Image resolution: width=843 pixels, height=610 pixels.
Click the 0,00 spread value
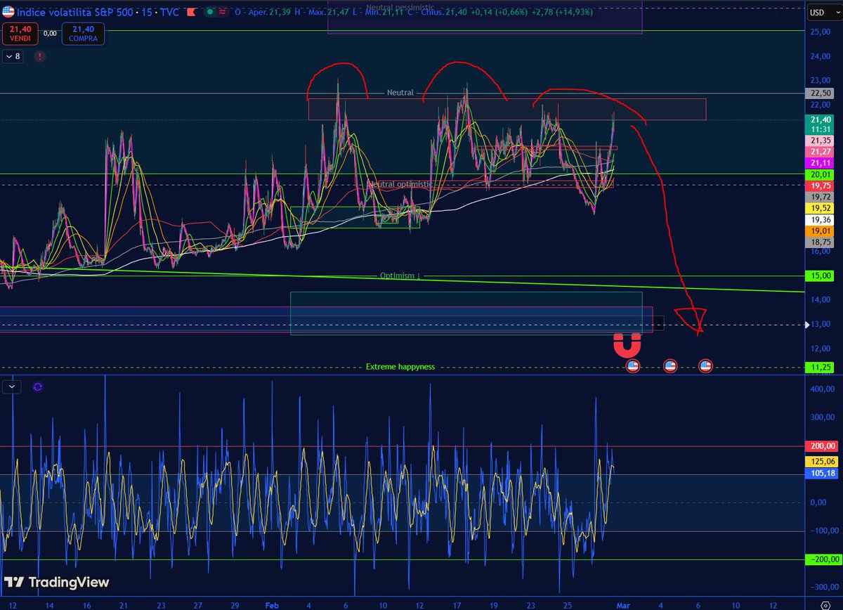tap(50, 32)
